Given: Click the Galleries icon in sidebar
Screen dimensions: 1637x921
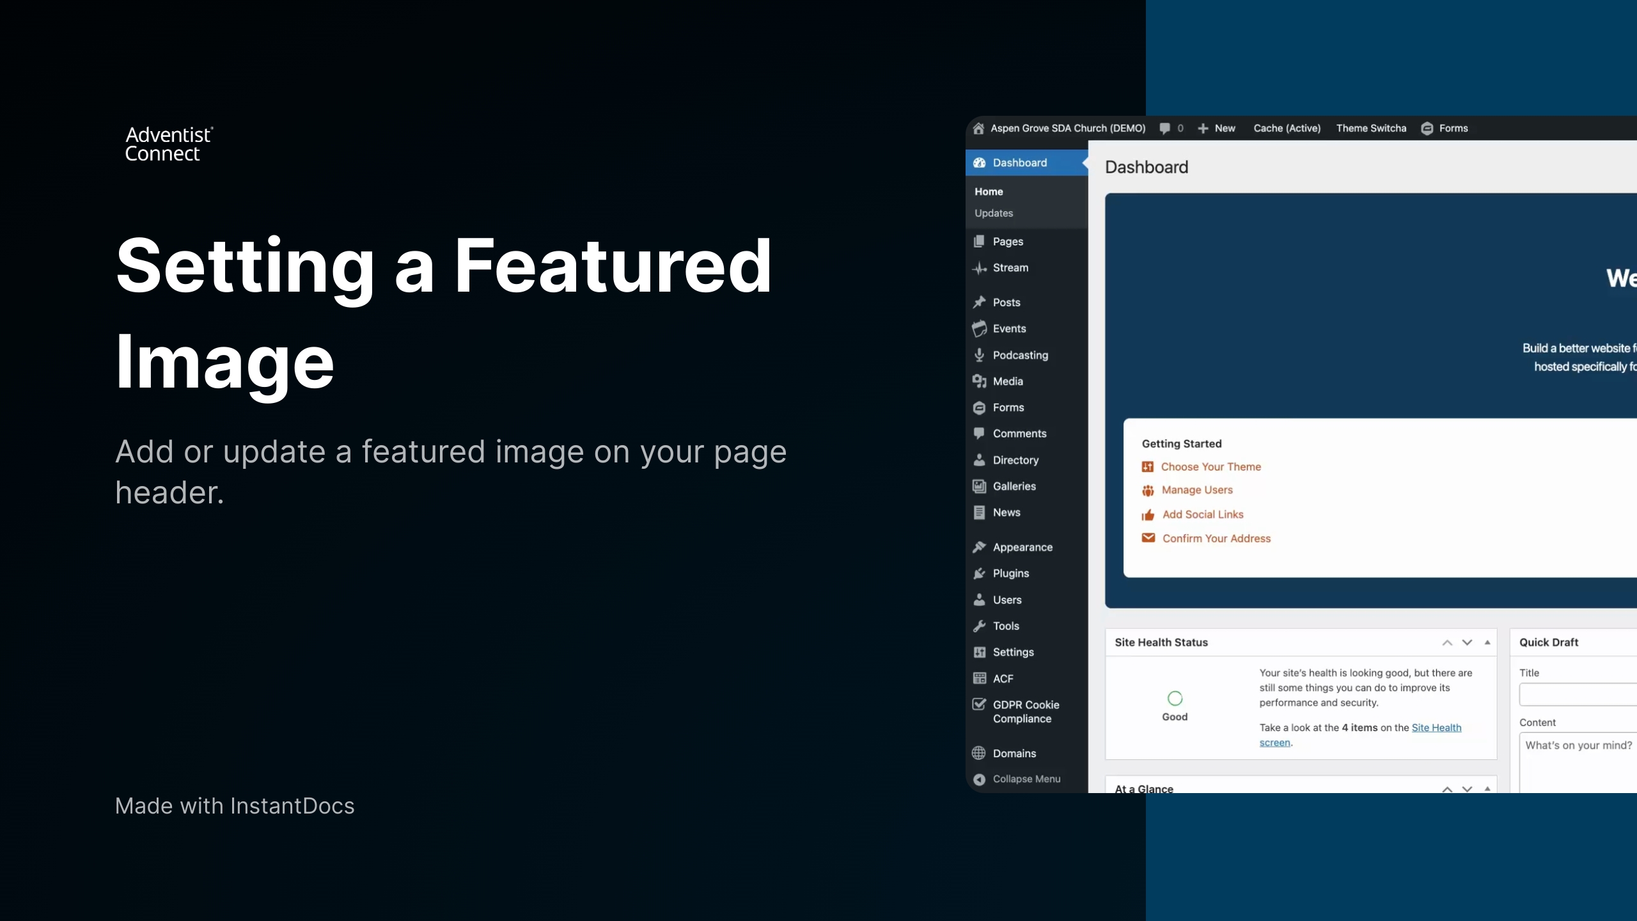Looking at the screenshot, I should coord(979,486).
